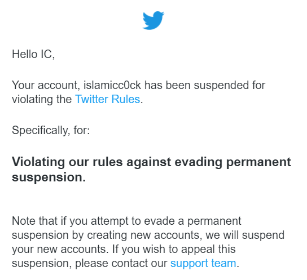The width and height of the screenshot is (307, 280).
Task: Click the account name islamicc0ck
Action: (112, 86)
